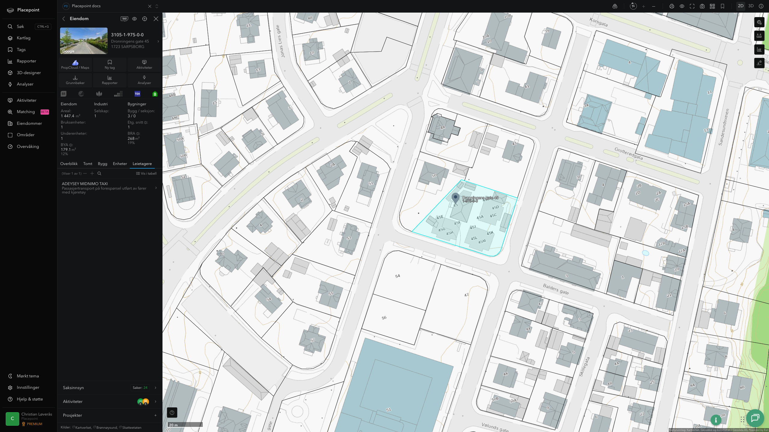Viewport: 769px width, 432px height.
Task: Create Ny tag for property
Action: point(110,64)
